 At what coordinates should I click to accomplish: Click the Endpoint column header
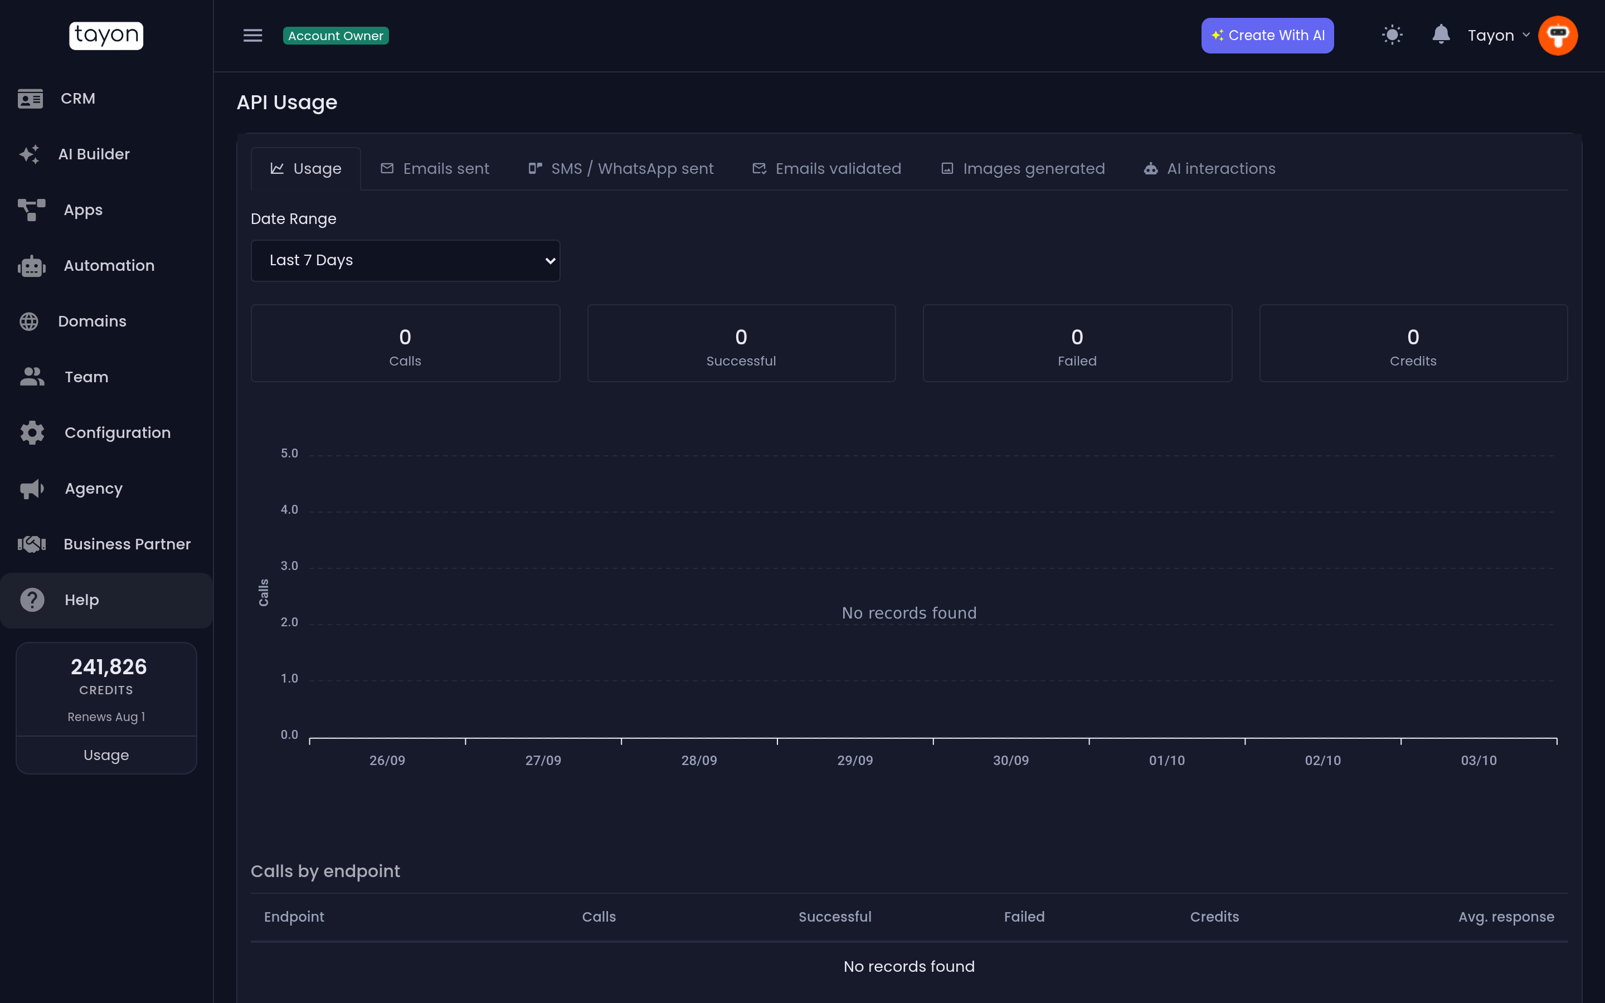tap(294, 917)
